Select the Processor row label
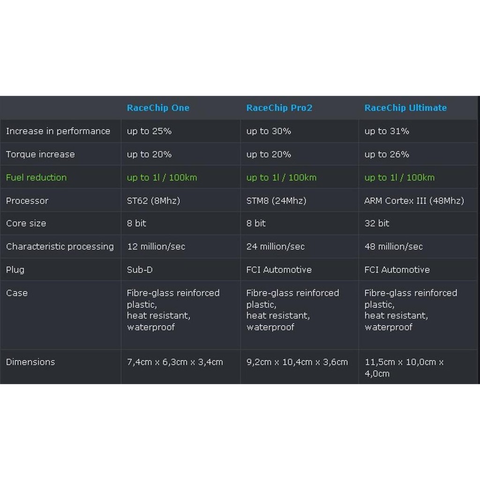The width and height of the screenshot is (480, 480). point(27,201)
